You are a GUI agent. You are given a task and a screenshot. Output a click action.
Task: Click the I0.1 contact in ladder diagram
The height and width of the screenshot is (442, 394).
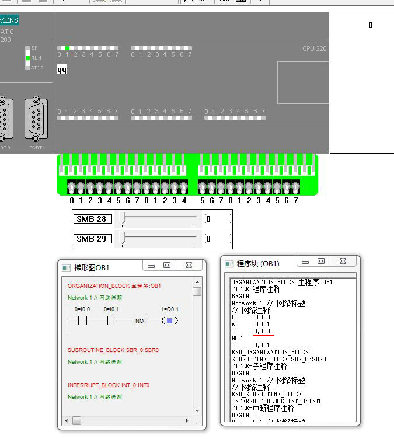pyautogui.click(x=113, y=321)
